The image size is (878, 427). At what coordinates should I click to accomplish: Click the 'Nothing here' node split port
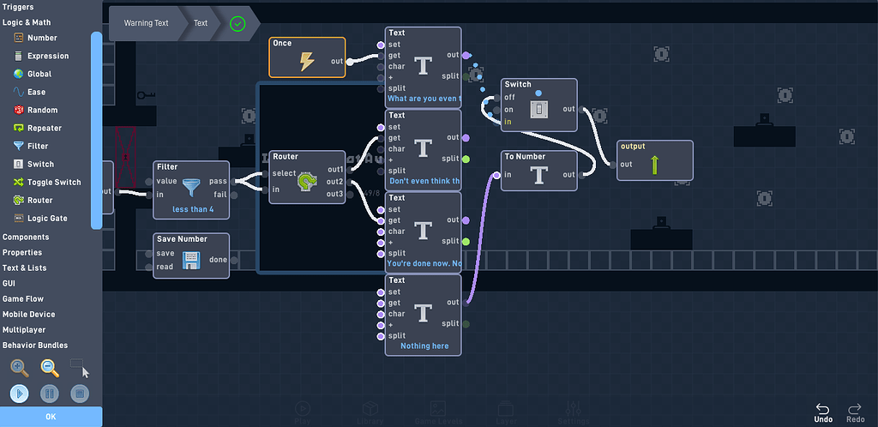[x=466, y=324]
